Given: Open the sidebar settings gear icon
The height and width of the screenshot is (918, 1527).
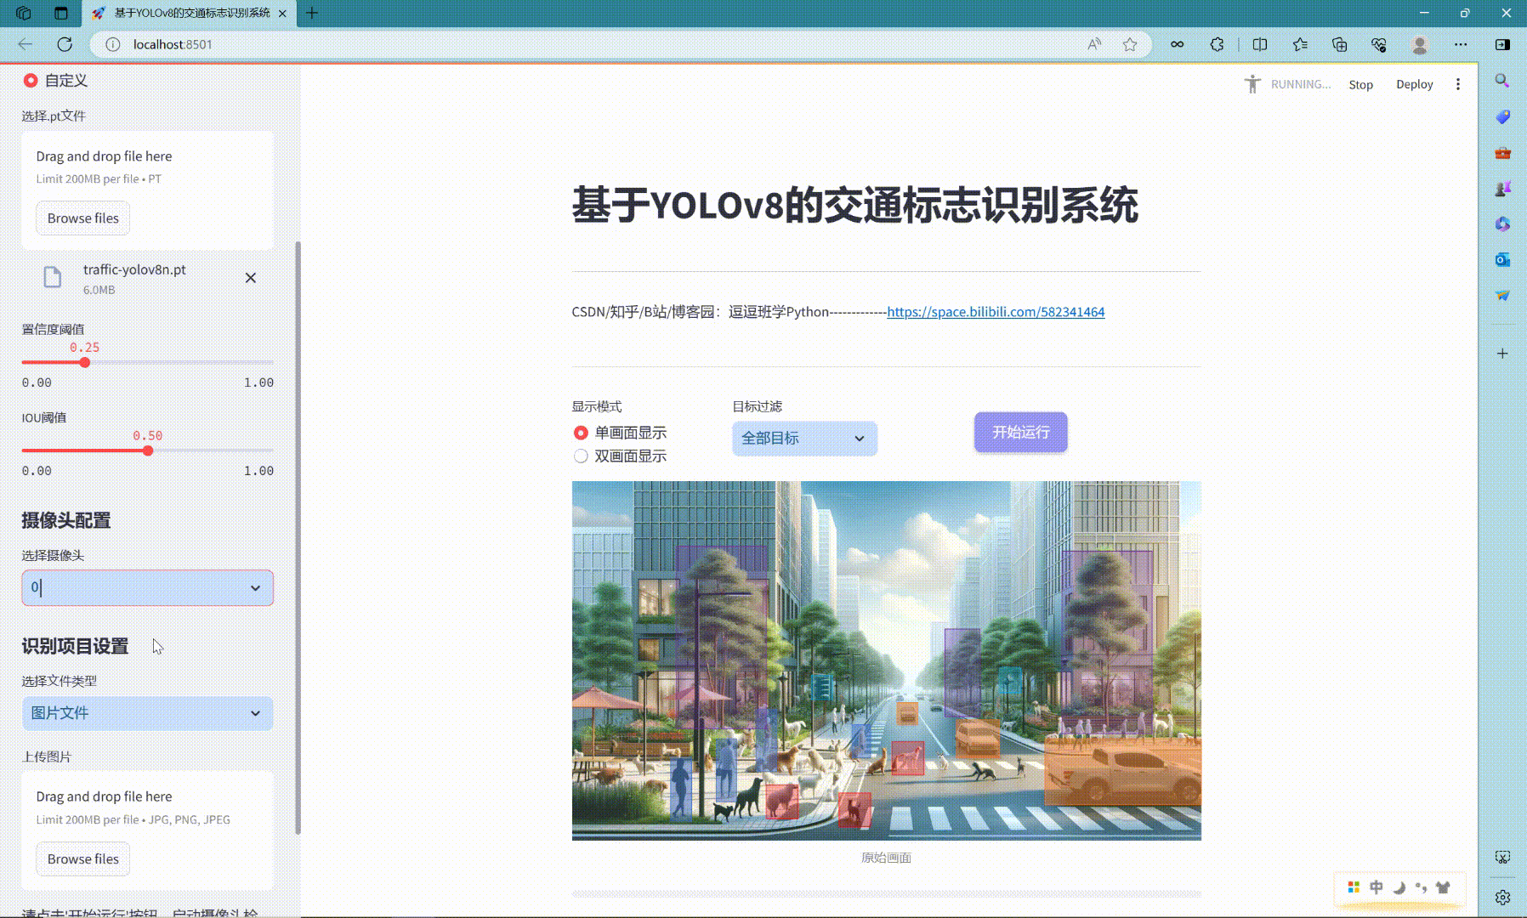Looking at the screenshot, I should pyautogui.click(x=1502, y=898).
